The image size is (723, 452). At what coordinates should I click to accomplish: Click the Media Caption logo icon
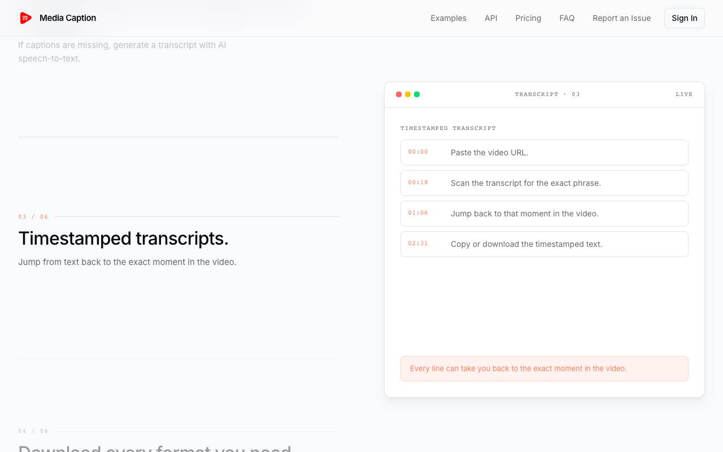pyautogui.click(x=25, y=18)
